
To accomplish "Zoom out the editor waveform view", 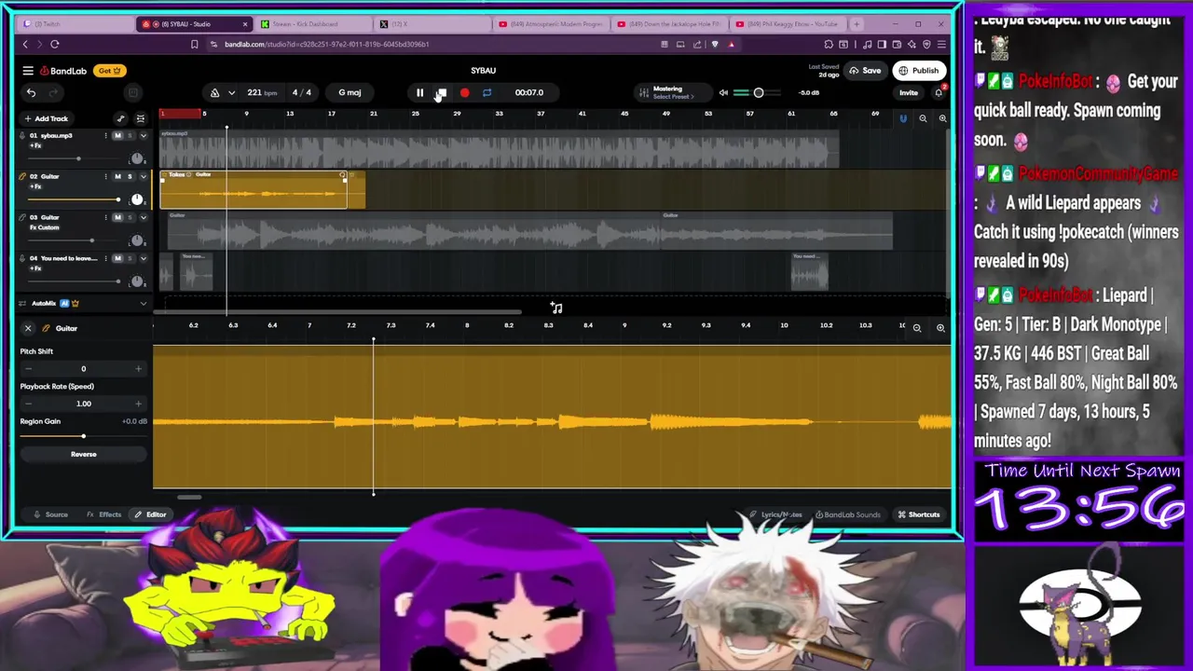I will tap(917, 328).
